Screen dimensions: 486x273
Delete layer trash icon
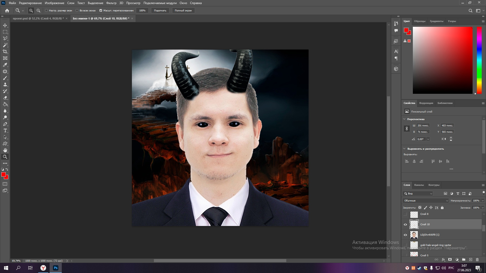(x=477, y=260)
